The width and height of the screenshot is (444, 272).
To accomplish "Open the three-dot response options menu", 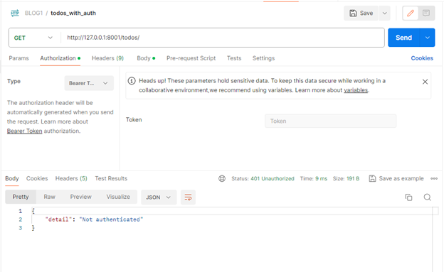I will [434, 178].
